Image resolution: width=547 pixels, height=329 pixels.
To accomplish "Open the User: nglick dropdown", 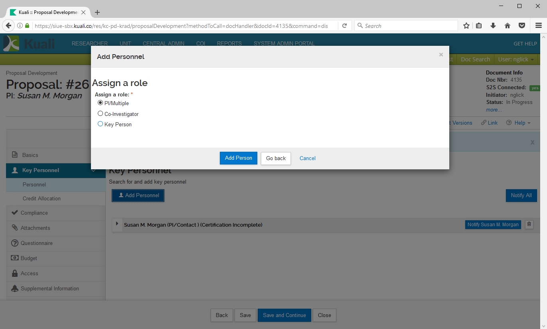I will click(516, 59).
